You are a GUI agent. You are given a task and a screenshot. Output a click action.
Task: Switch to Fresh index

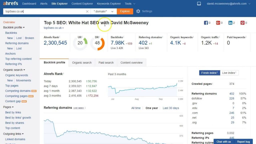click(209, 73)
